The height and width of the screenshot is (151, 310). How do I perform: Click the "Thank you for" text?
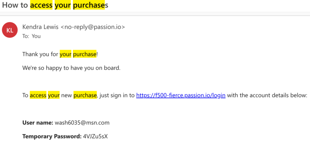click(40, 54)
